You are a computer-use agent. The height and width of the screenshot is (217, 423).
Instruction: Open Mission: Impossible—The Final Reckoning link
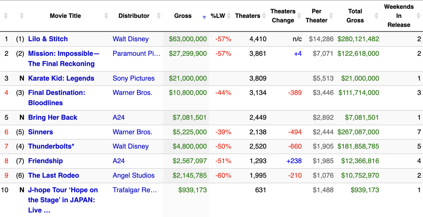pyautogui.click(x=64, y=58)
